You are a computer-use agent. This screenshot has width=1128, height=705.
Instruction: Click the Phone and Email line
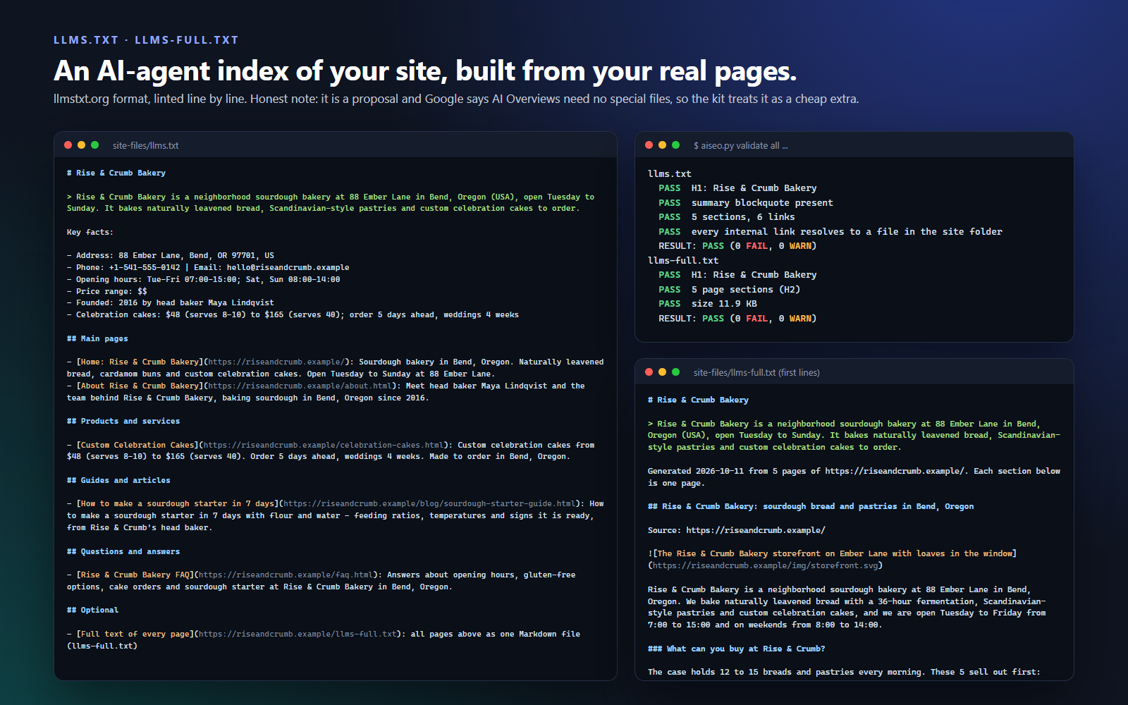[x=208, y=268]
